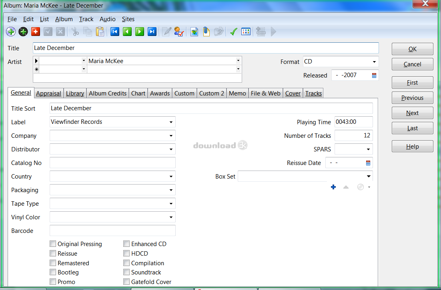Tick the Reissue checkbox
The image size is (441, 290).
click(x=53, y=253)
